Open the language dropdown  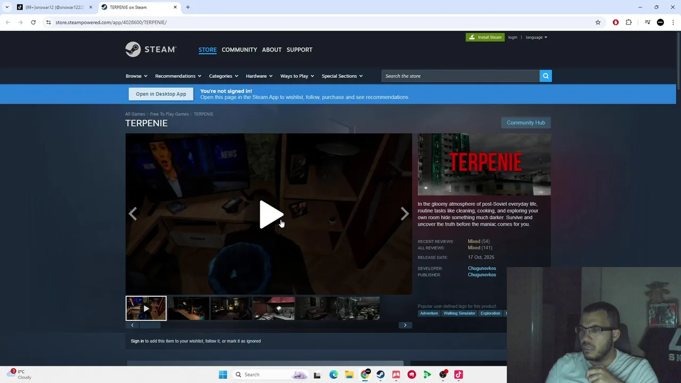[536, 37]
